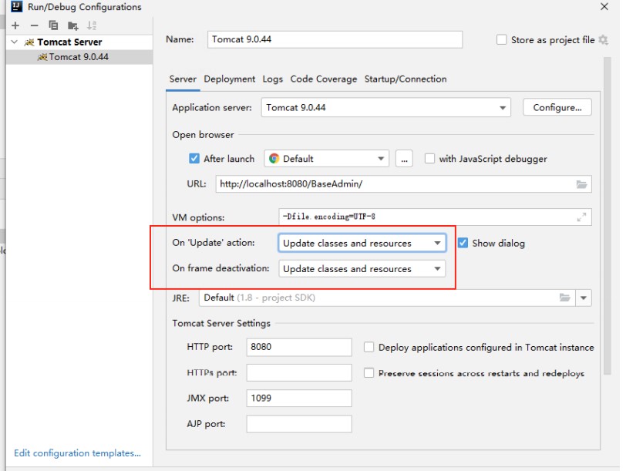This screenshot has width=626, height=471.
Task: Remove the selected configuration with minus icon
Action: pyautogui.click(x=35, y=26)
